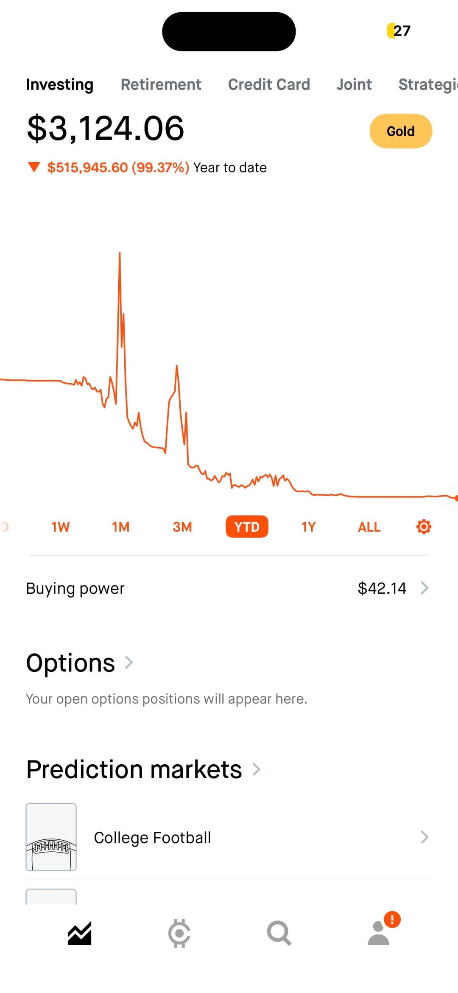Open the account profile icon
Viewport: 458px width, 993px height.
pyautogui.click(x=379, y=933)
